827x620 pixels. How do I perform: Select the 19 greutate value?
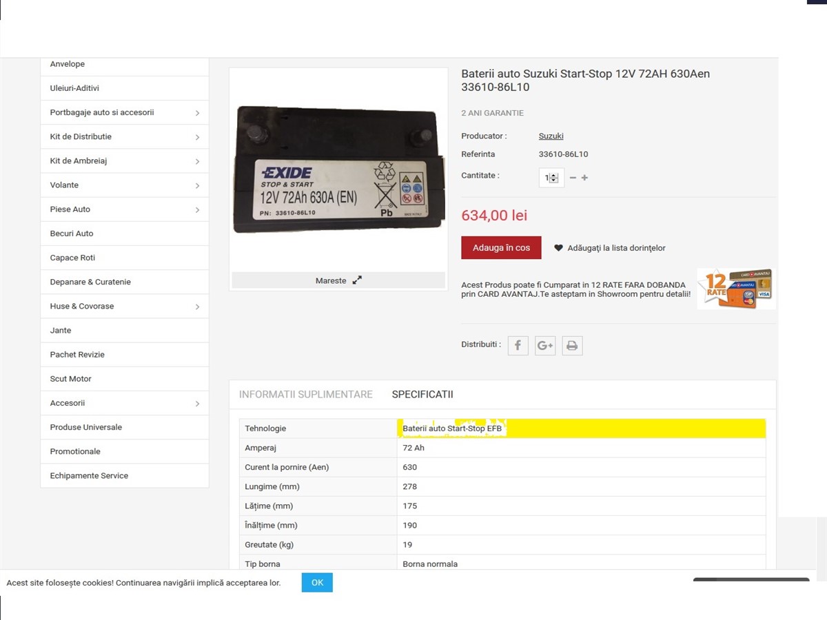point(408,544)
